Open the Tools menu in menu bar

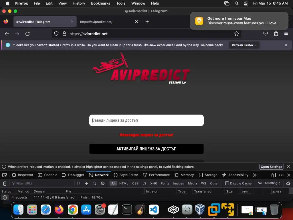click(x=121, y=3)
